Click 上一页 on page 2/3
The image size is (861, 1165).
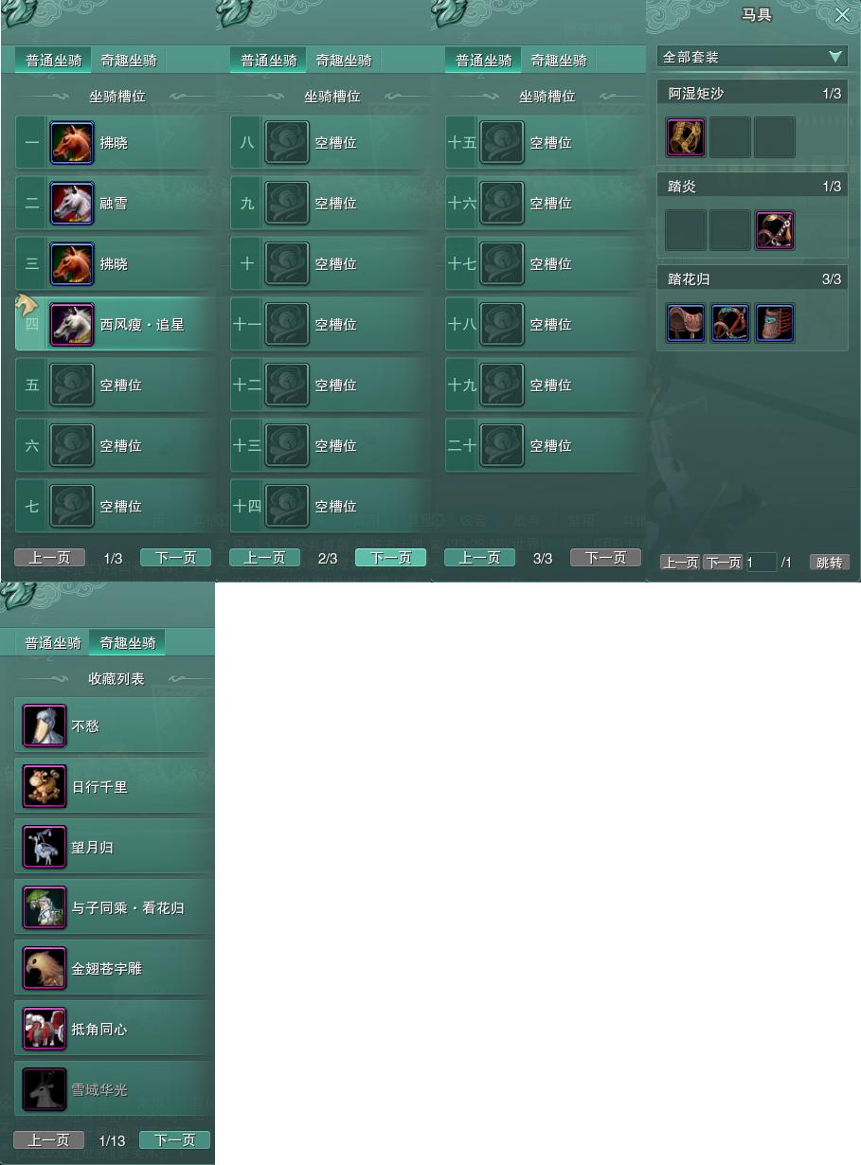click(x=264, y=558)
